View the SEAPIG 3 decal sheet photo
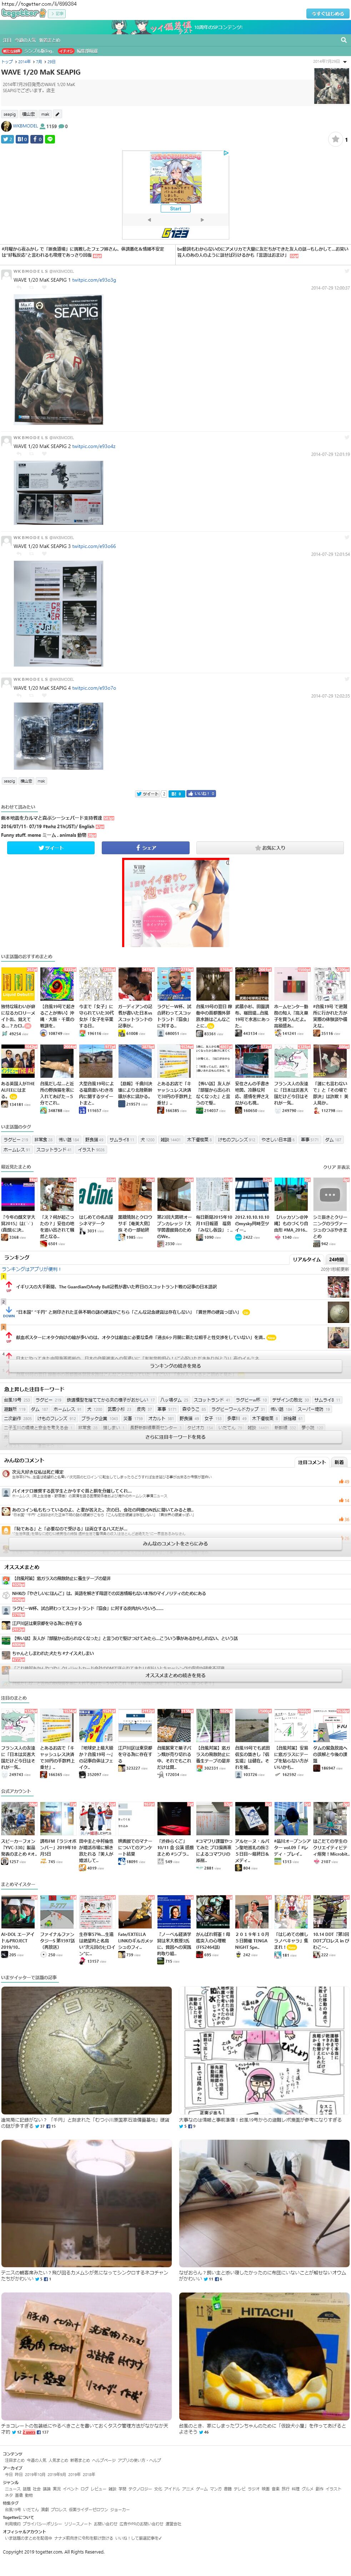This screenshot has height=2576, width=351. pos(58,614)
